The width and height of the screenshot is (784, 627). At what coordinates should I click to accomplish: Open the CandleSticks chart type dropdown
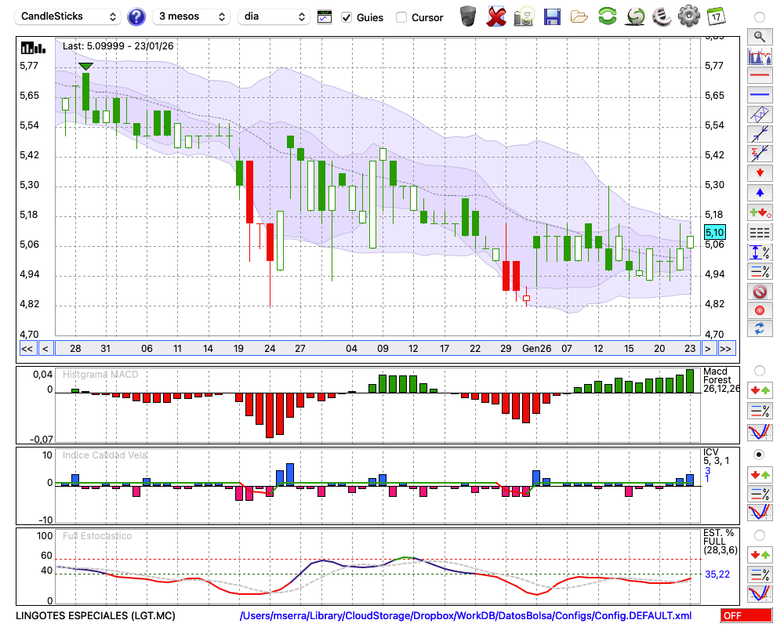68,17
